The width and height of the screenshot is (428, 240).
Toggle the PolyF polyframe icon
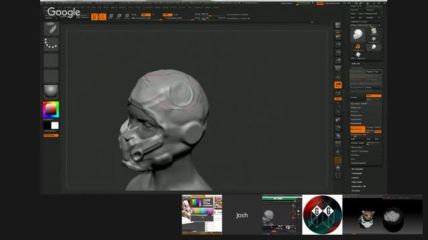coord(338,144)
